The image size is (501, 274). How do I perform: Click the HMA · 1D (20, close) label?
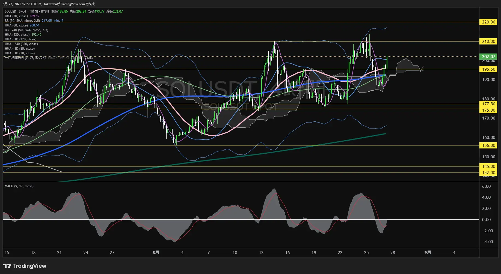pos(20,53)
